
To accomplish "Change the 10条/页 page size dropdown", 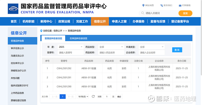I will tap(83, 96).
